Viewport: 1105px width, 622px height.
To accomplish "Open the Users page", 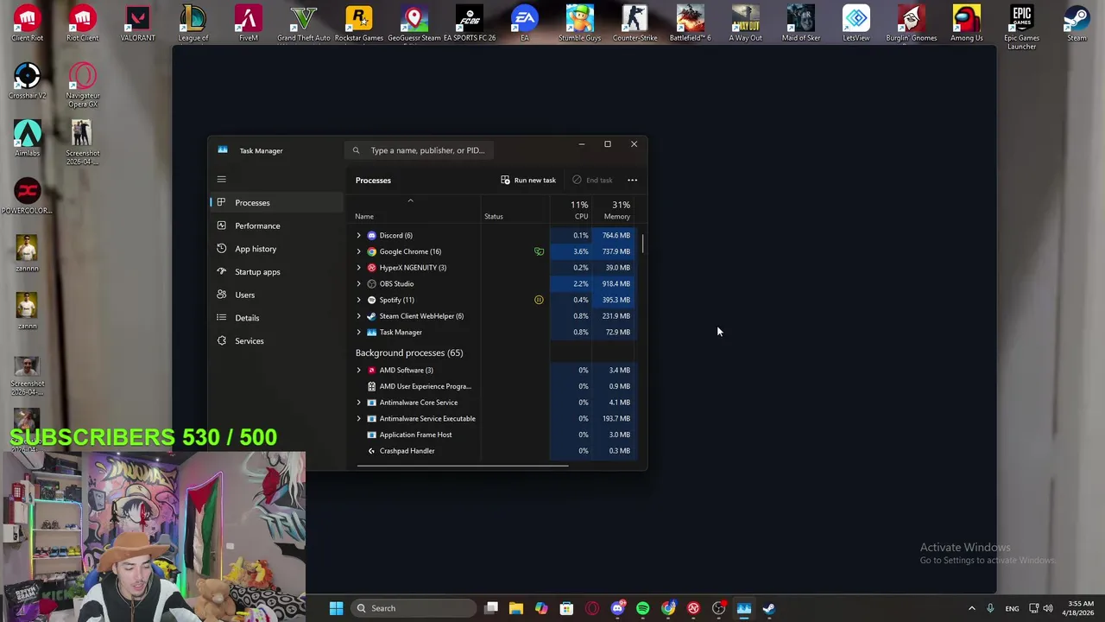I will coord(276,295).
